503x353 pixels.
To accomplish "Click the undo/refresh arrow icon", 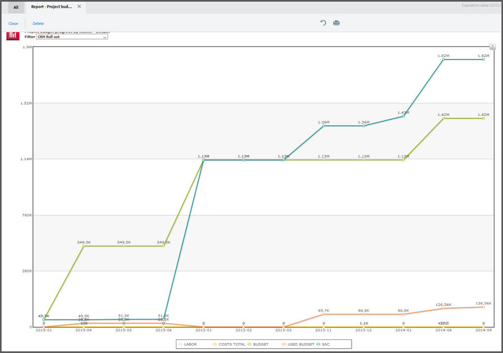I will pos(323,23).
